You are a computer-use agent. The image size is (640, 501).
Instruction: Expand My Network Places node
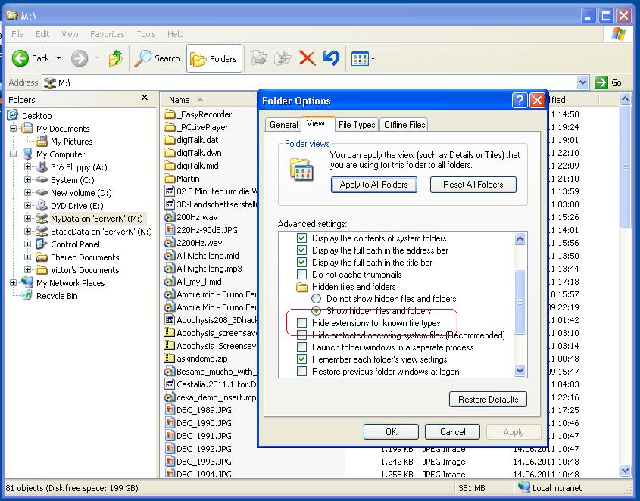(14, 283)
